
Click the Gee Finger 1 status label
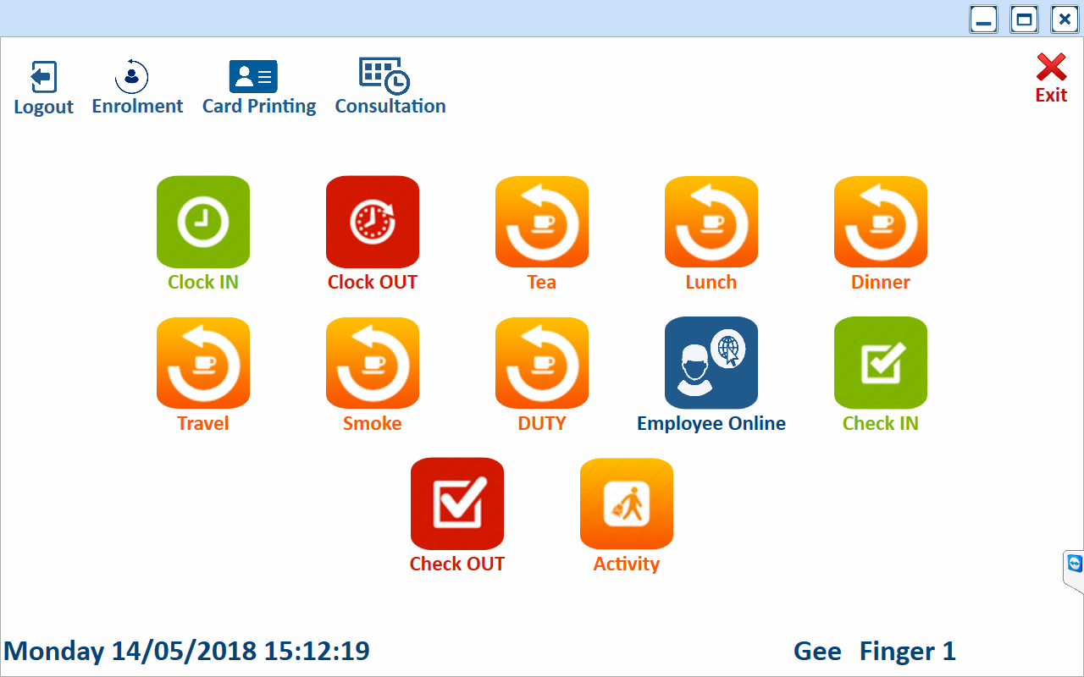pos(874,651)
